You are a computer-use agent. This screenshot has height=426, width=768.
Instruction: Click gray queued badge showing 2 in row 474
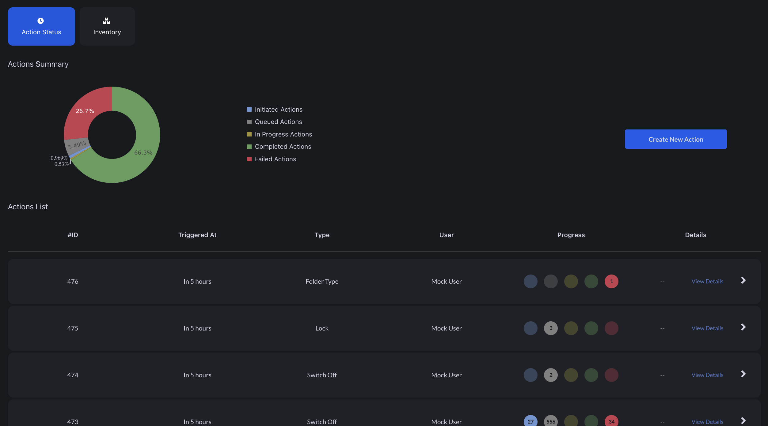(x=550, y=375)
